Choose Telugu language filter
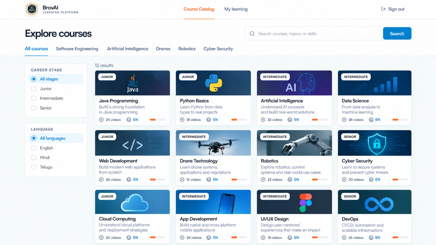Screen dimensions: 436x245 (34, 167)
